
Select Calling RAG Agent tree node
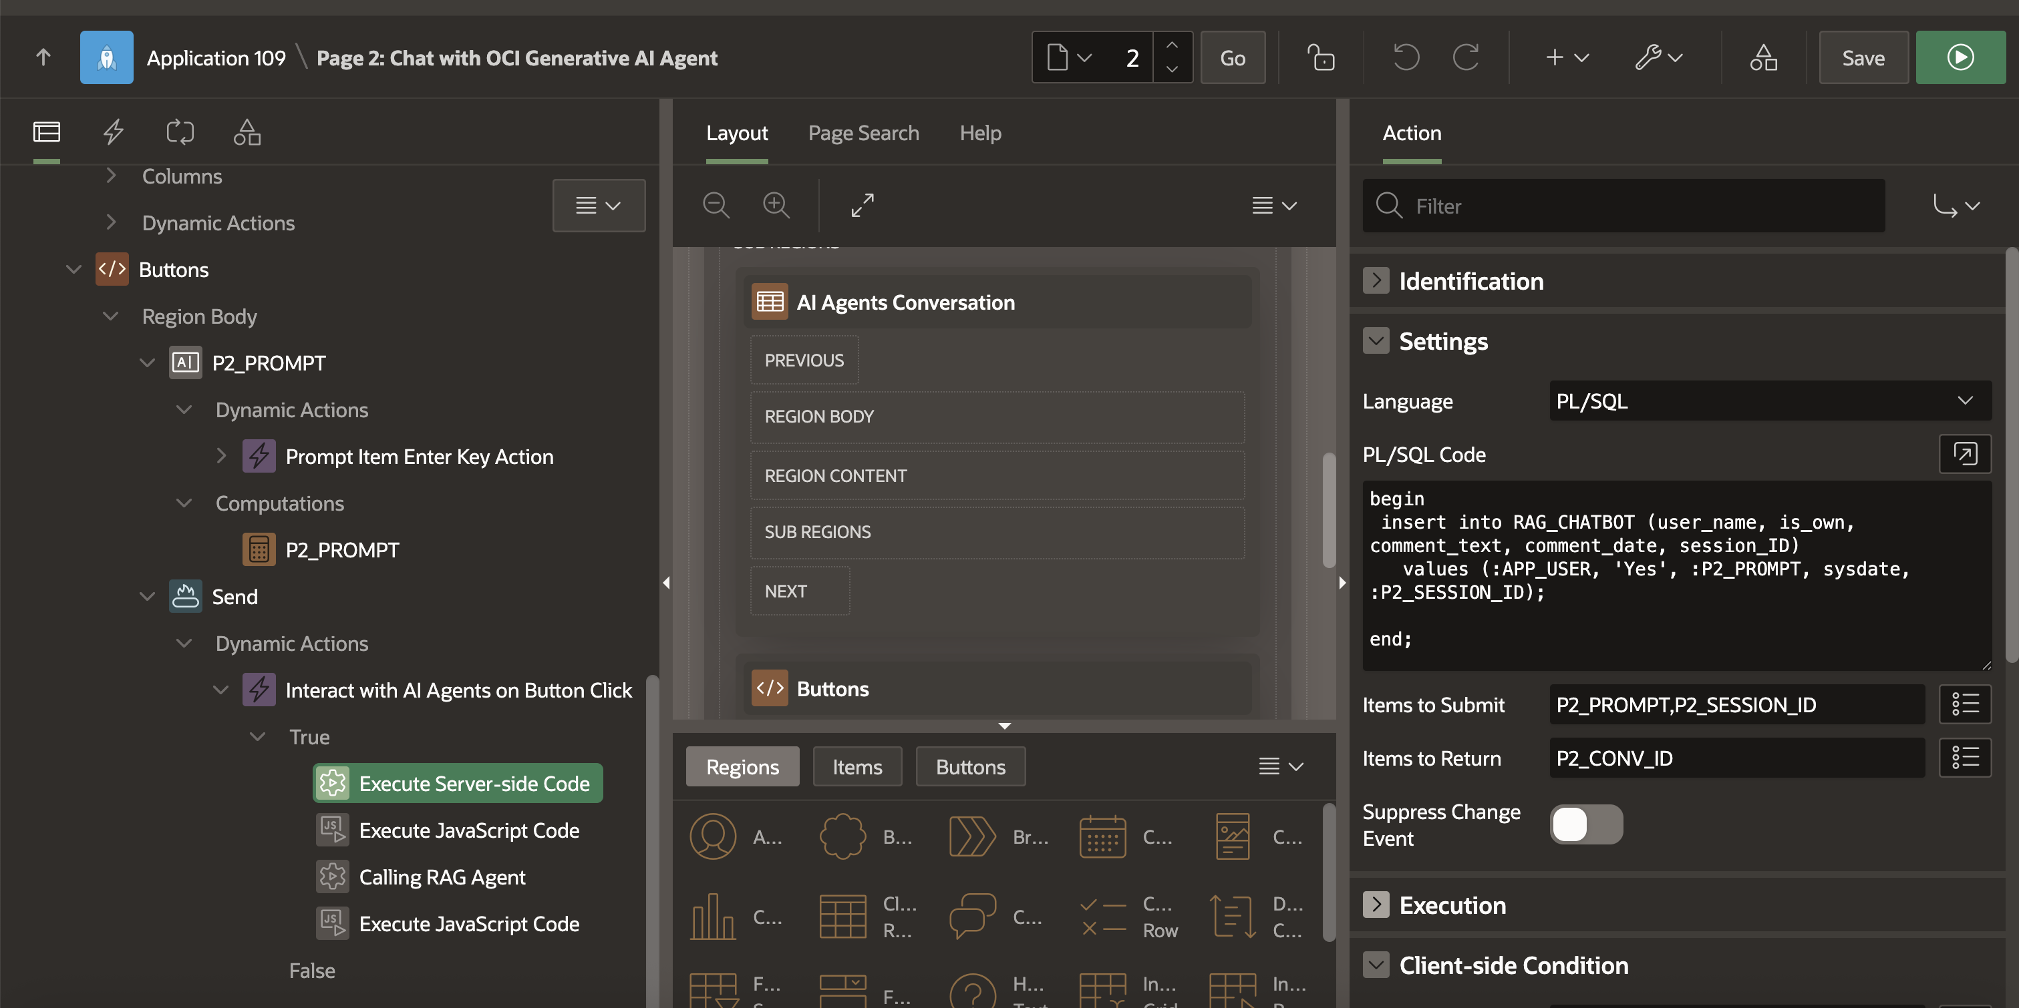click(x=442, y=877)
